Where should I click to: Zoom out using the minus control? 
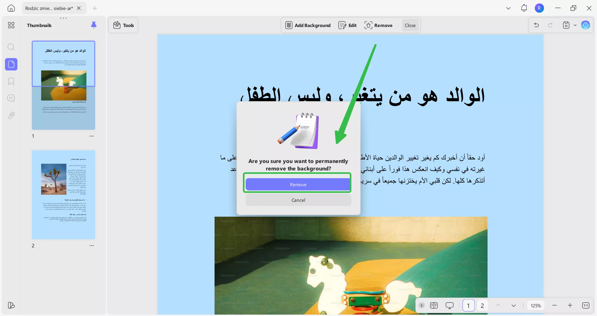[x=555, y=305]
